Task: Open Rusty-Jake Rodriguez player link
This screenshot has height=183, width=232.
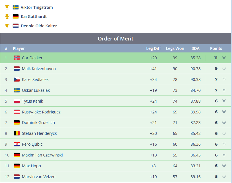Action: pyautogui.click(x=41, y=112)
